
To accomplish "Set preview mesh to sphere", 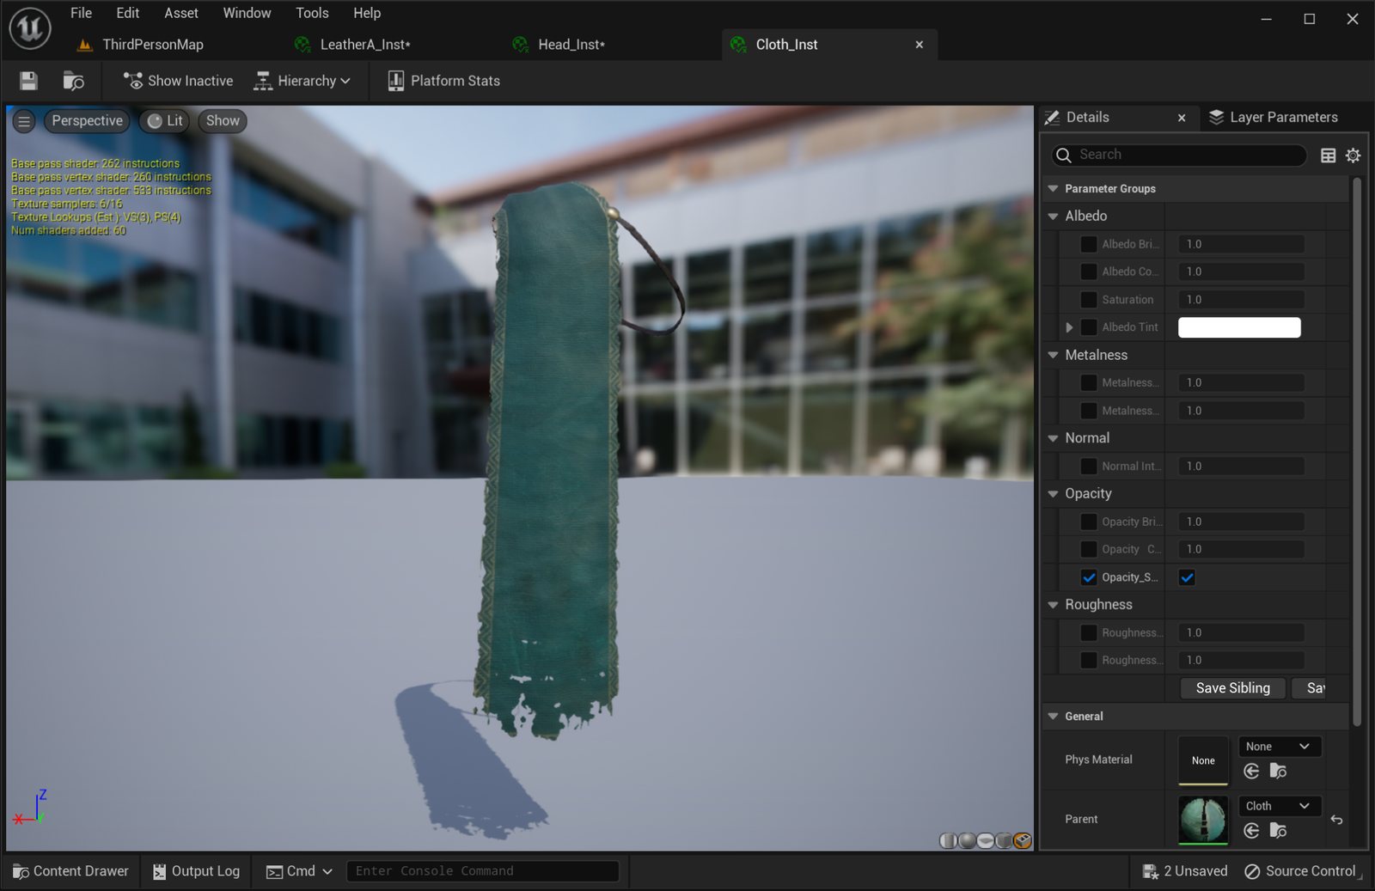I will click(x=967, y=840).
